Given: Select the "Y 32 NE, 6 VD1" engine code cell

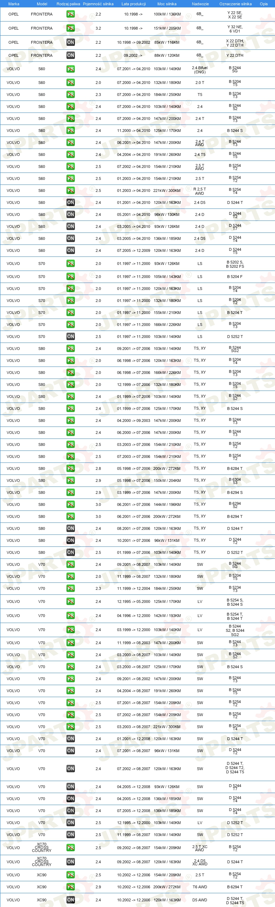Looking at the screenshot, I should click(x=235, y=29).
